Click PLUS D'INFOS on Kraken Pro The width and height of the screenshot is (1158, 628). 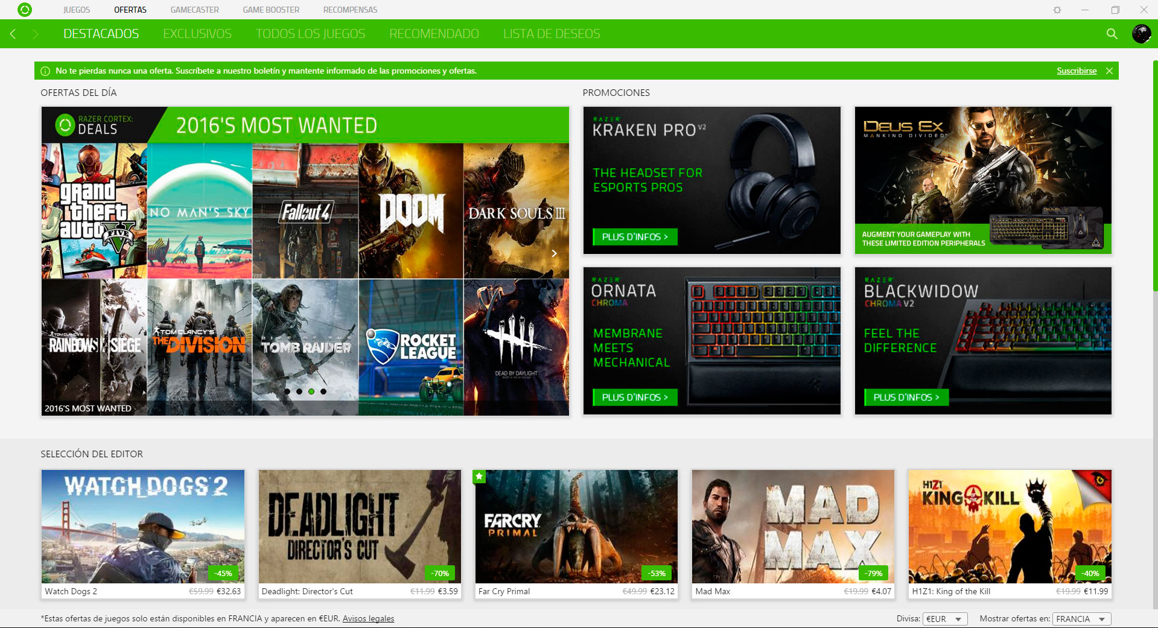point(635,237)
